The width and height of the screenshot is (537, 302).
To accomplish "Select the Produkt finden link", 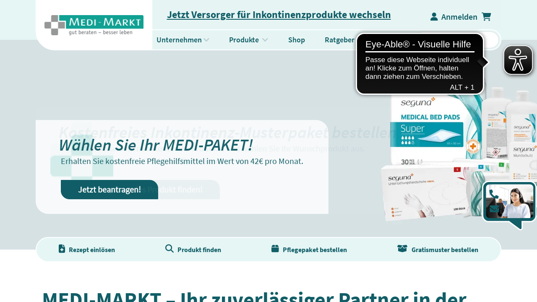I will 199,250.
